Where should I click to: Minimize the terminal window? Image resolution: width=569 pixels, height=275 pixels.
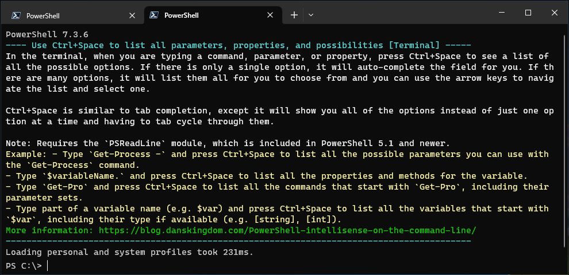click(502, 13)
